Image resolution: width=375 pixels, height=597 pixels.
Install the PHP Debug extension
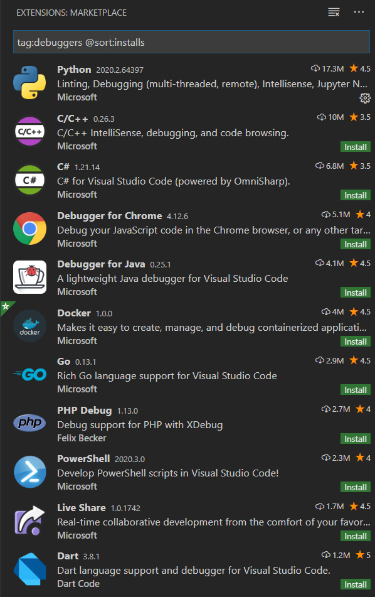[x=356, y=438]
